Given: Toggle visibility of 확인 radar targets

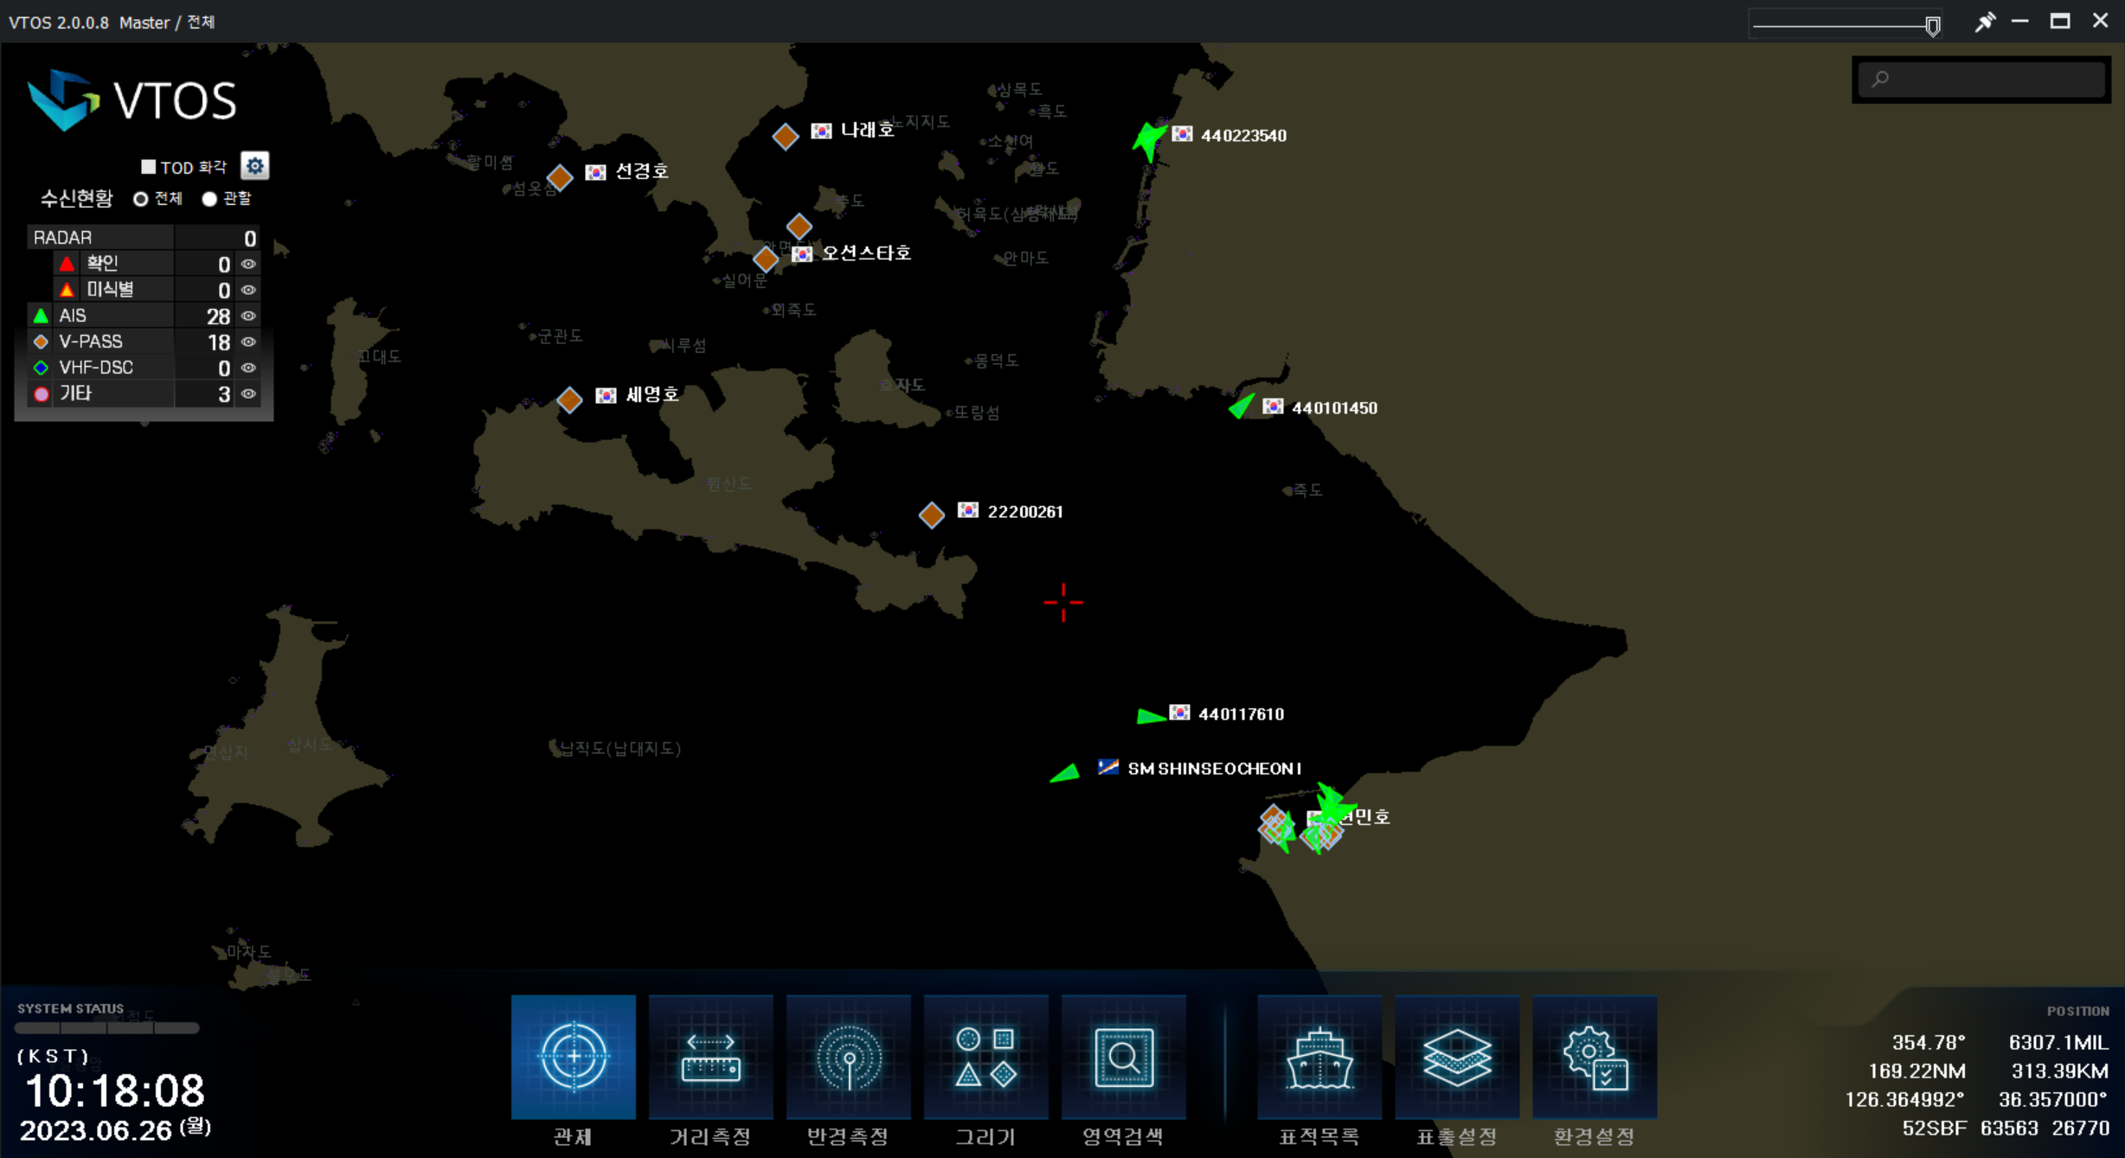Looking at the screenshot, I should click(x=248, y=264).
